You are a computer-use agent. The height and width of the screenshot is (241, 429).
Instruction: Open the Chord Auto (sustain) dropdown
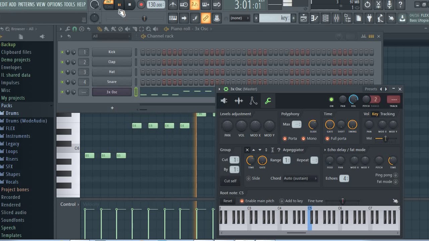[x=300, y=178]
